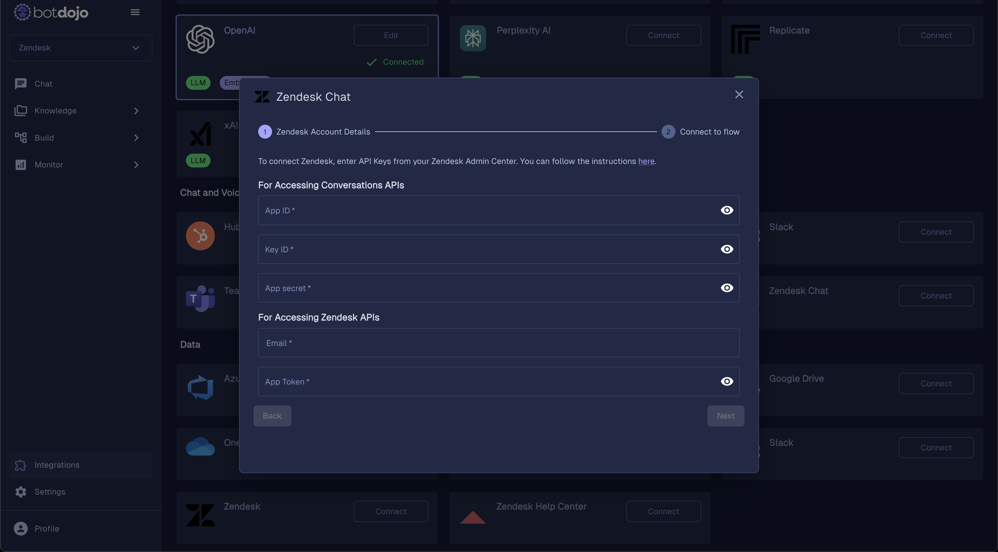The height and width of the screenshot is (552, 998).
Task: Connect Zendesk data integration
Action: (391, 511)
